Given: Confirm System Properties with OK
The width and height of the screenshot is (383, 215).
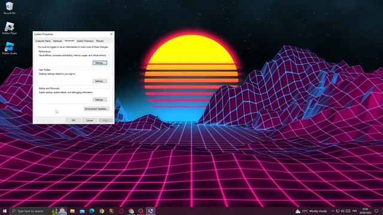Looking at the screenshot, I should (73, 121).
